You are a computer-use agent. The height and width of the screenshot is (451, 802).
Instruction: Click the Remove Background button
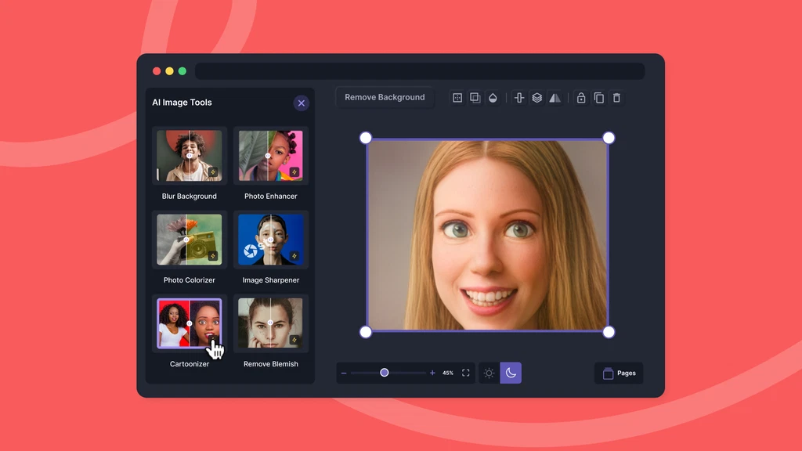(x=385, y=97)
